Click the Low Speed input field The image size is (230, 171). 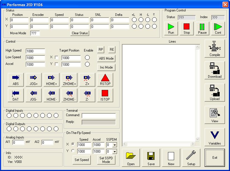click(x=35, y=58)
